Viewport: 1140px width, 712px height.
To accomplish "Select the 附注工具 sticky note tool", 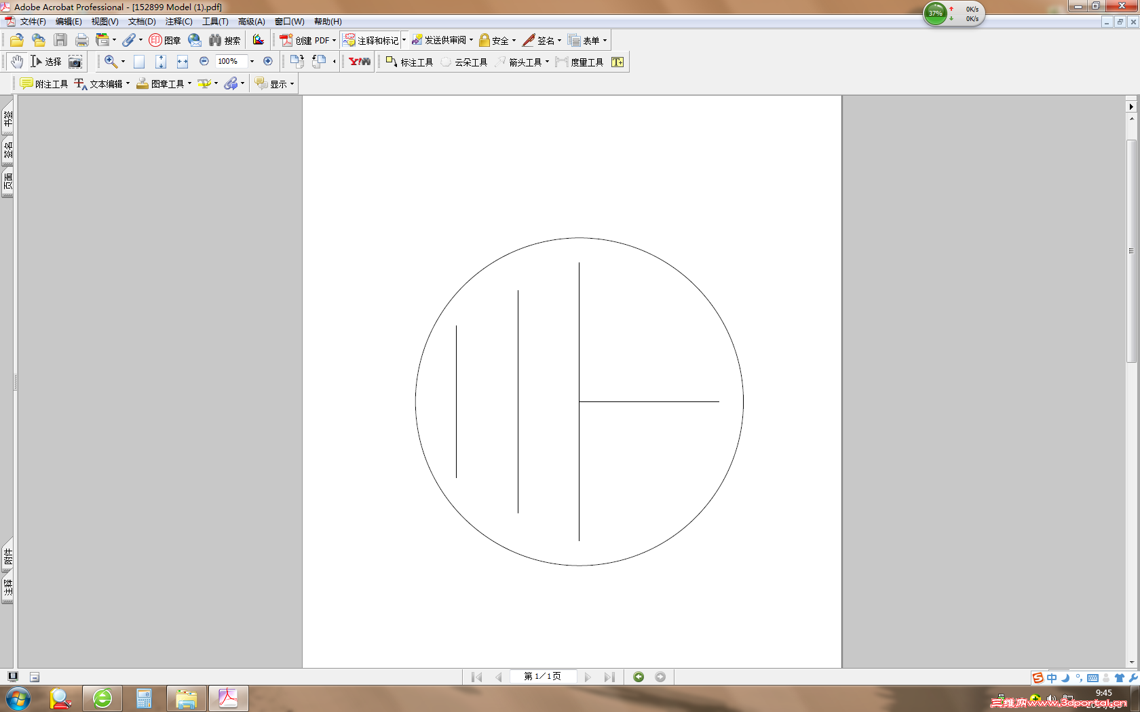I will click(x=44, y=83).
